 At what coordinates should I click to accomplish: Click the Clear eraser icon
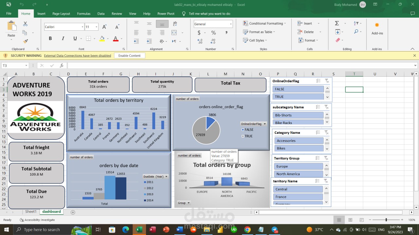pos(338,40)
